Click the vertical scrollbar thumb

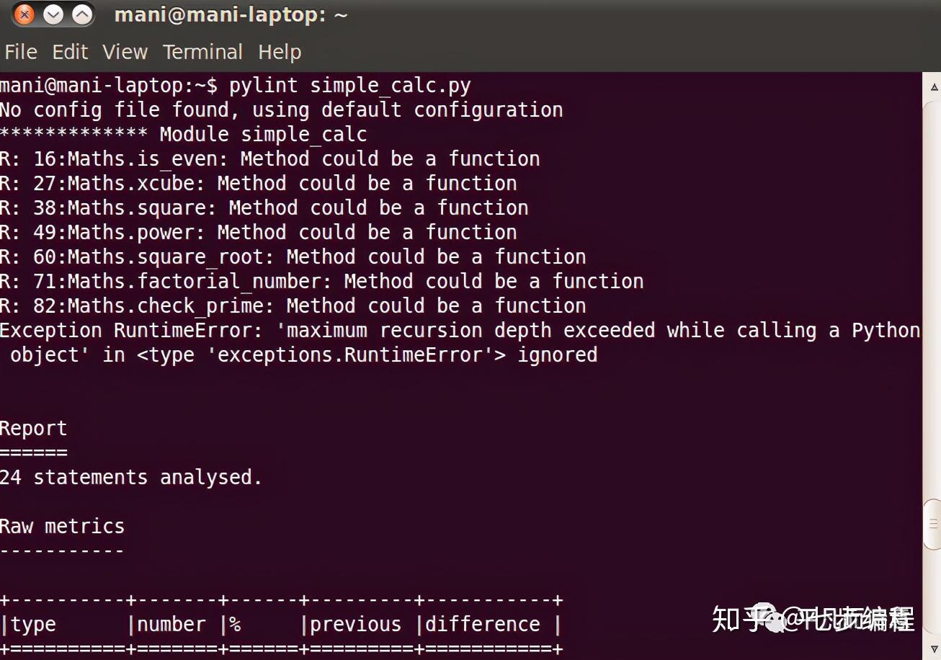(x=932, y=524)
